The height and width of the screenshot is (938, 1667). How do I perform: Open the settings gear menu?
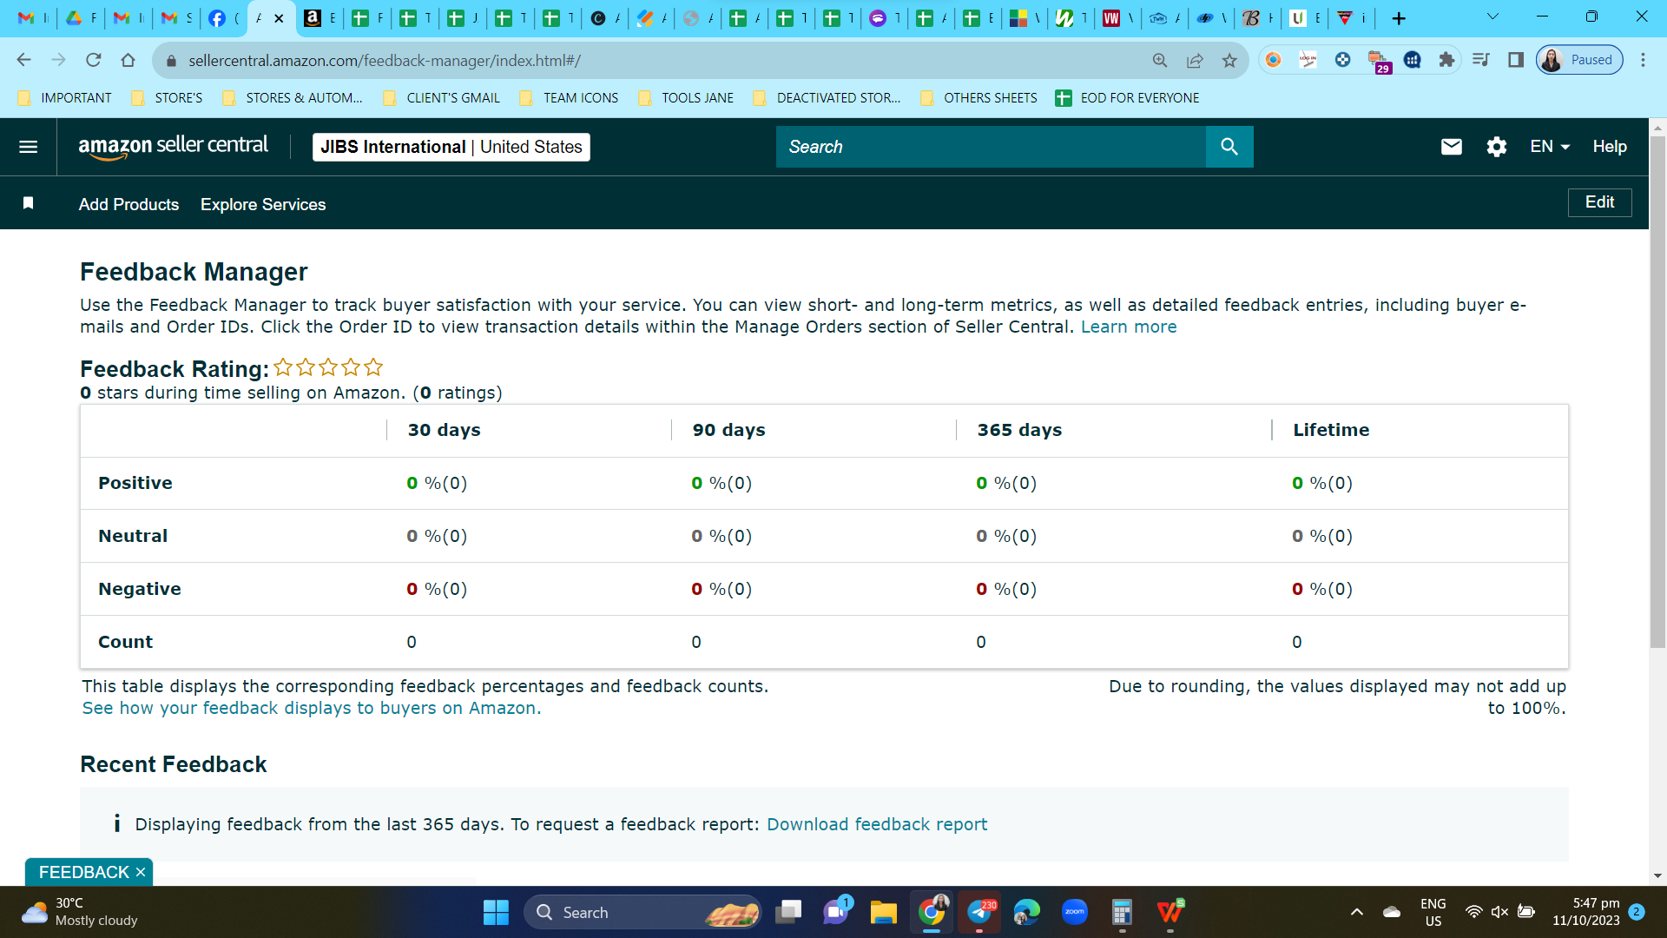[1496, 147]
